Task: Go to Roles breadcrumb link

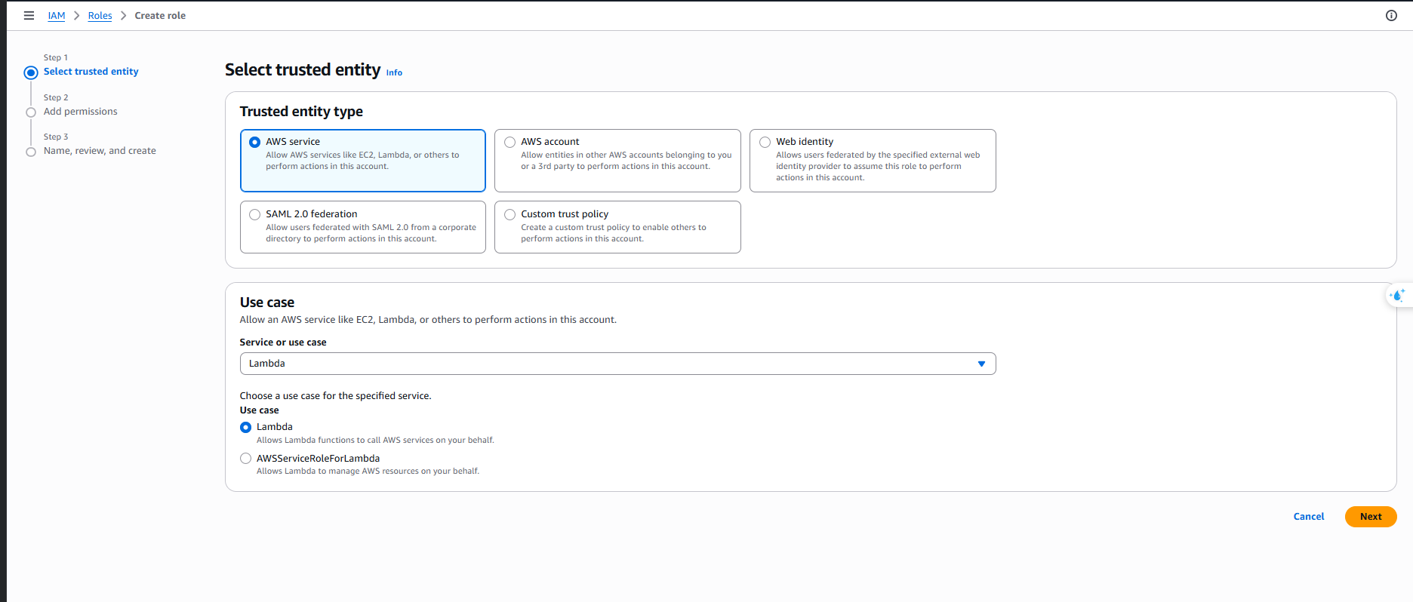Action: point(100,16)
